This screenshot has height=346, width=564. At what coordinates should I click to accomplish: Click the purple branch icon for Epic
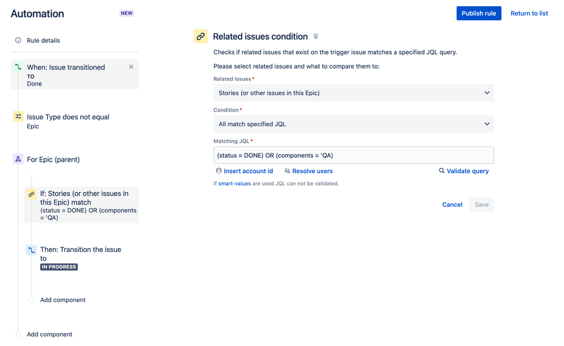pos(18,159)
